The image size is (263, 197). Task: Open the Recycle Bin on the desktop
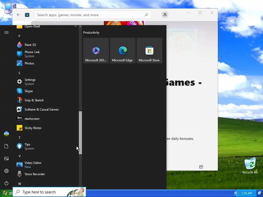[250, 166]
